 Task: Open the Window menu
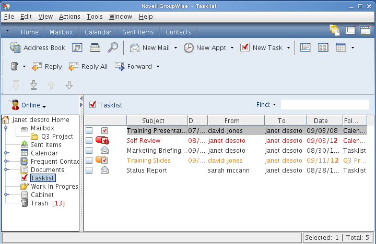point(121,17)
